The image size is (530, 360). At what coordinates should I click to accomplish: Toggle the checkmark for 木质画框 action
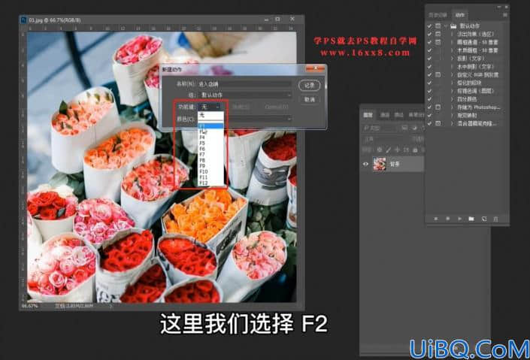click(x=429, y=50)
